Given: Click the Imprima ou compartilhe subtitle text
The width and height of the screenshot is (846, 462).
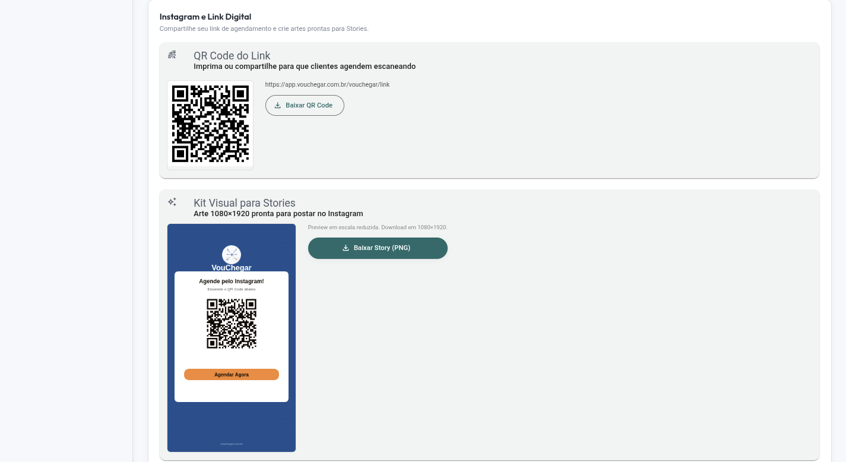Looking at the screenshot, I should coord(305,67).
